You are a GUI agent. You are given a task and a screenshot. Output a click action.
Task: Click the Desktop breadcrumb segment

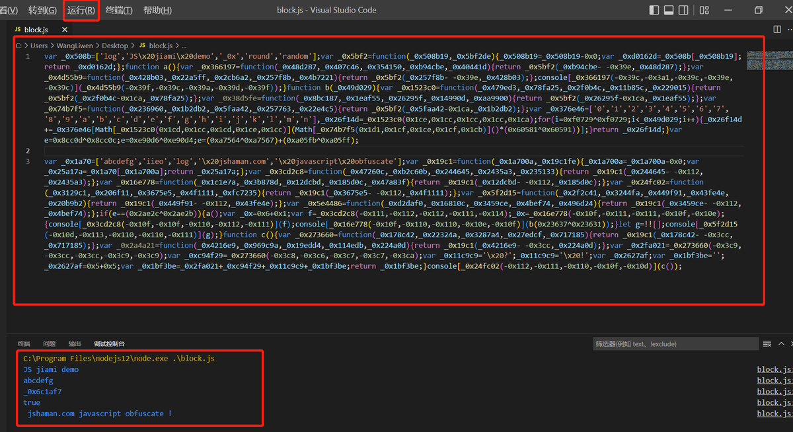pos(115,46)
